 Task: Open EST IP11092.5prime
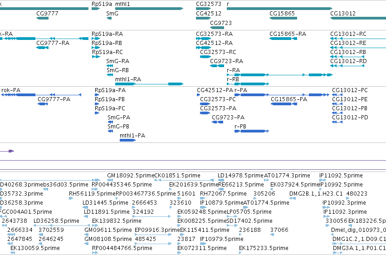point(323,180)
